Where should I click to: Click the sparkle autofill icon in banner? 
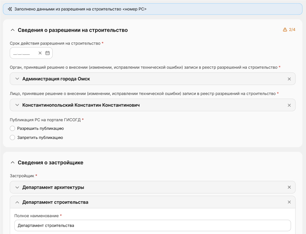10,9
